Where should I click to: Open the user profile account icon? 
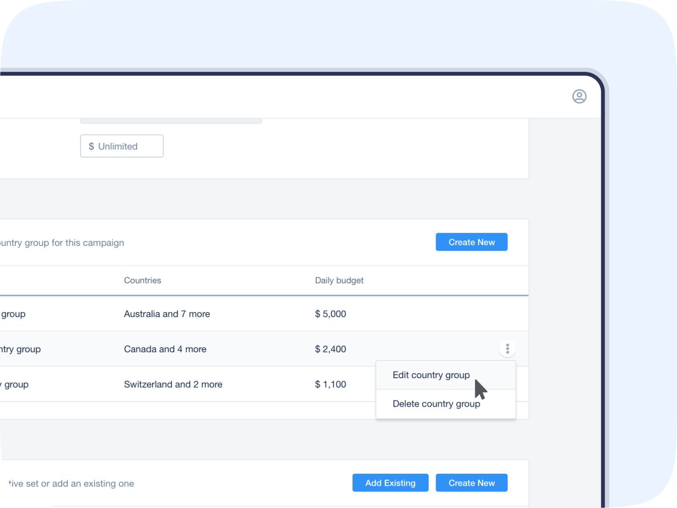click(x=579, y=97)
